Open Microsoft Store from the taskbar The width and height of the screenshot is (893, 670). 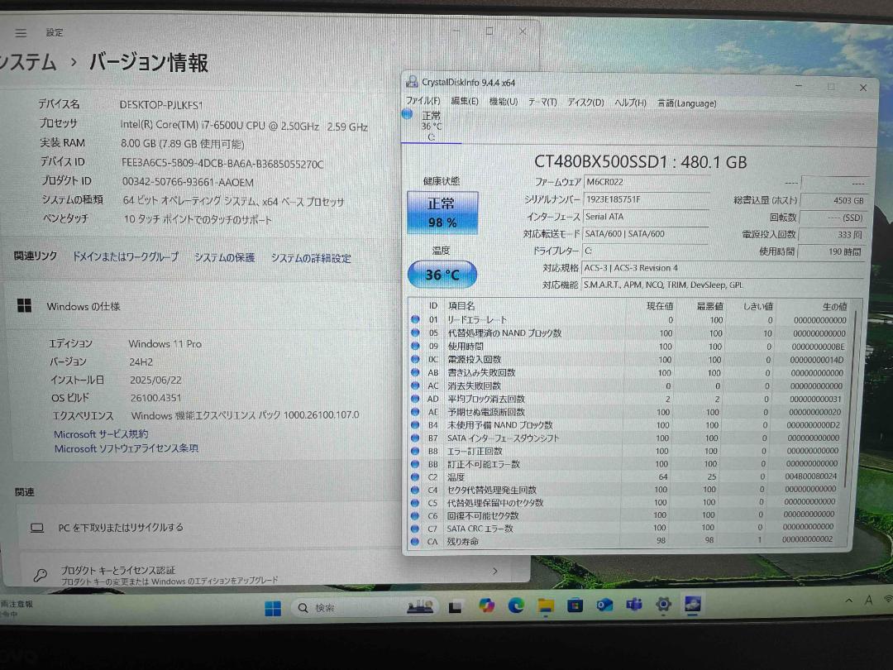(575, 605)
